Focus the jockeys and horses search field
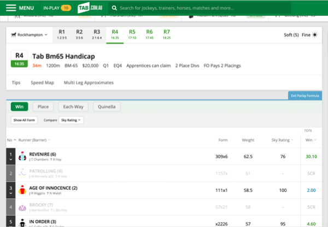 point(200,8)
